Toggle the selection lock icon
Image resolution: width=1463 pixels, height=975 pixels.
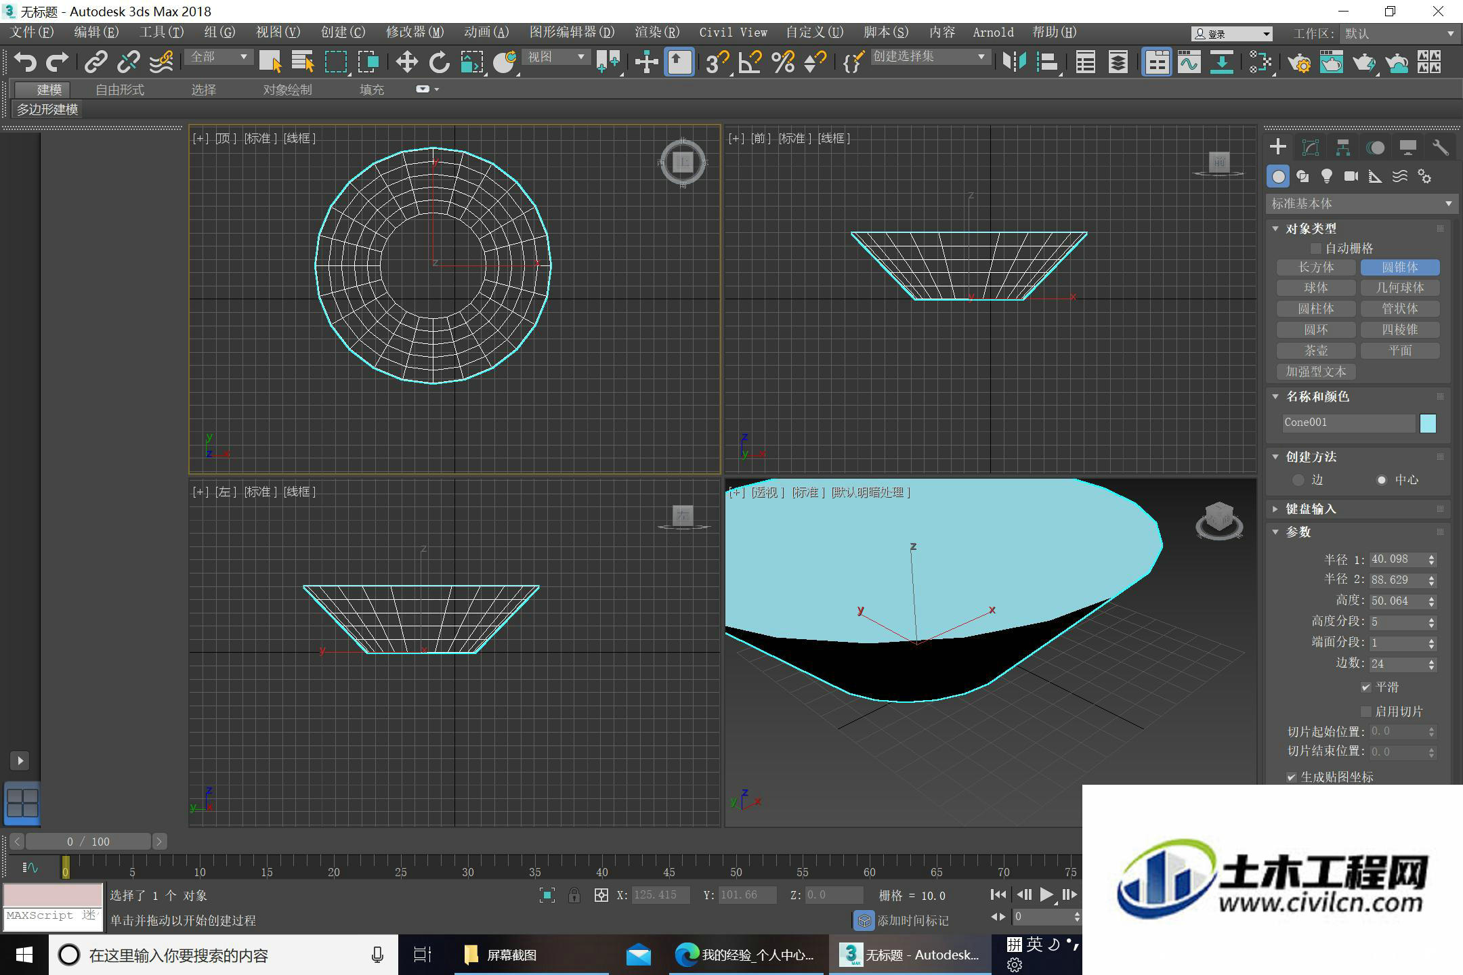[x=574, y=895]
